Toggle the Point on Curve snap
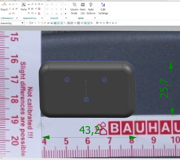180x160 pixels. coord(89,23)
